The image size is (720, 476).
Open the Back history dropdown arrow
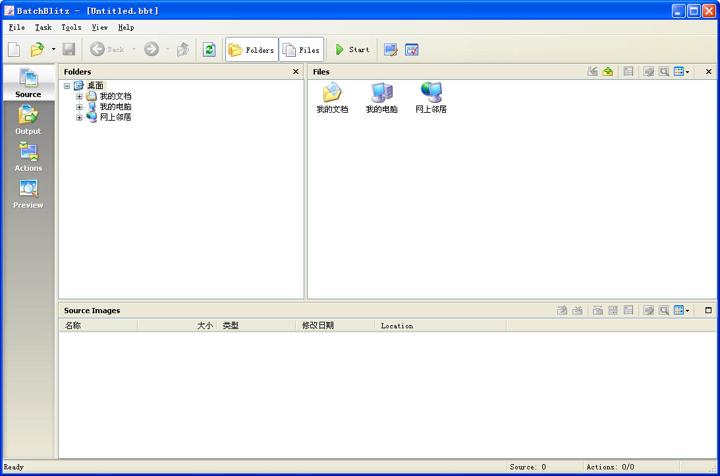pos(134,49)
